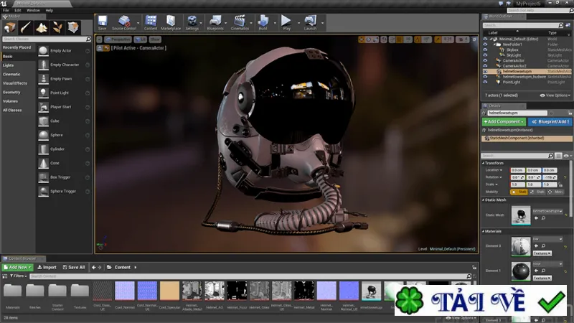Select the Cube shape icon
Screen dimensions: 574x323
tap(43, 121)
